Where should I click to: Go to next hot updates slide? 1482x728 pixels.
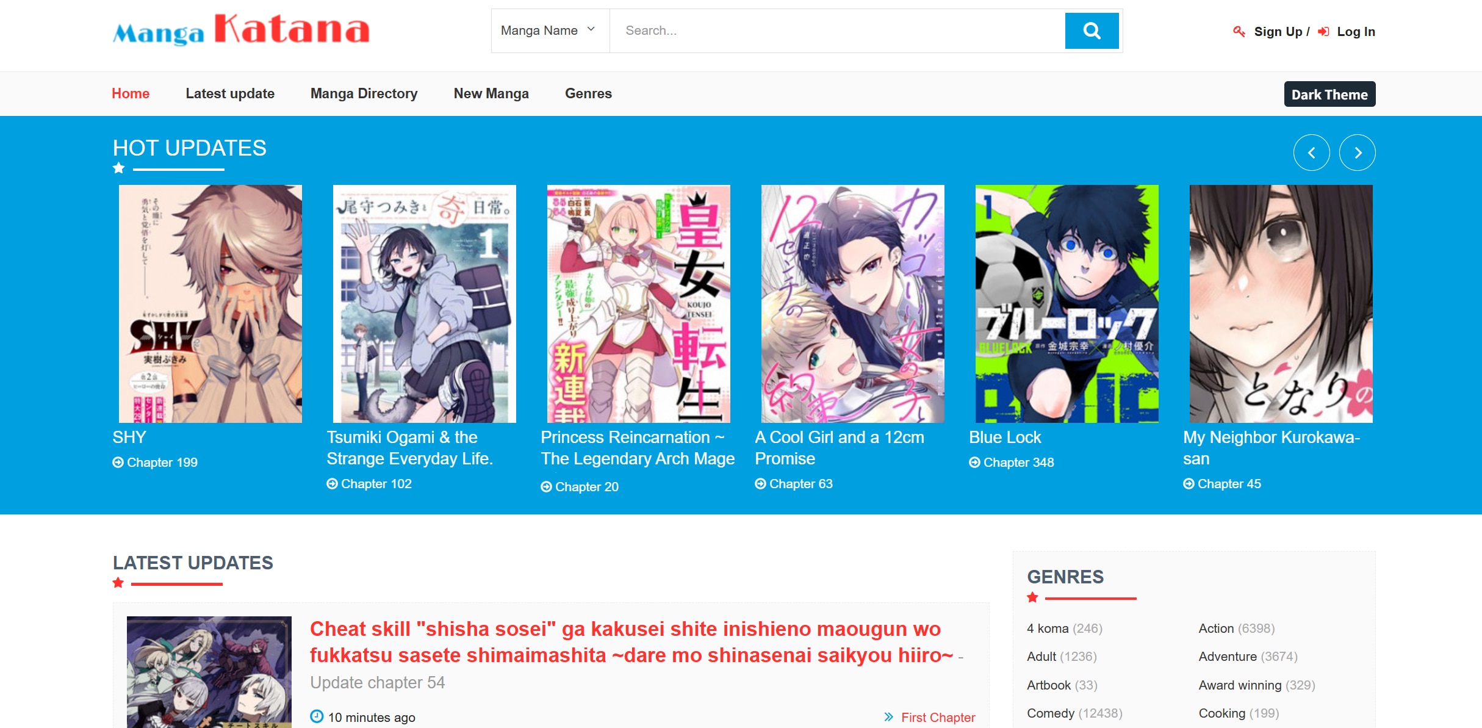pyautogui.click(x=1357, y=153)
